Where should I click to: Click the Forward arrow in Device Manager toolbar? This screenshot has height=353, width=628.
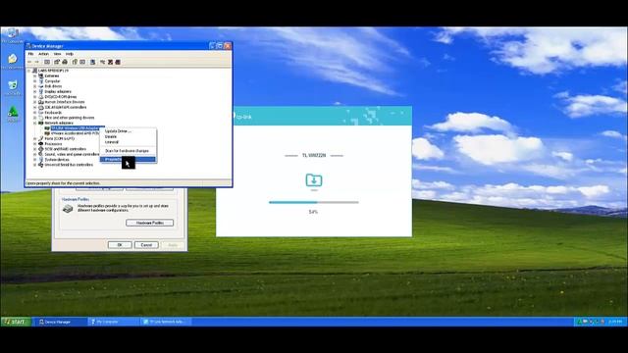[37, 62]
